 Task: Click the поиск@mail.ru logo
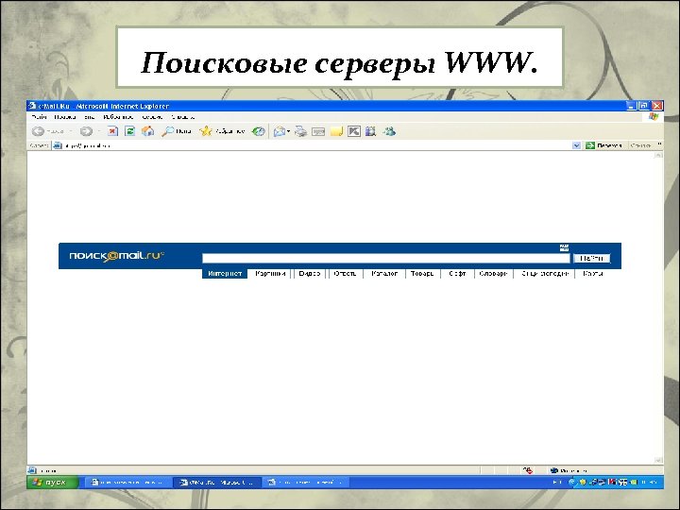[x=117, y=256]
